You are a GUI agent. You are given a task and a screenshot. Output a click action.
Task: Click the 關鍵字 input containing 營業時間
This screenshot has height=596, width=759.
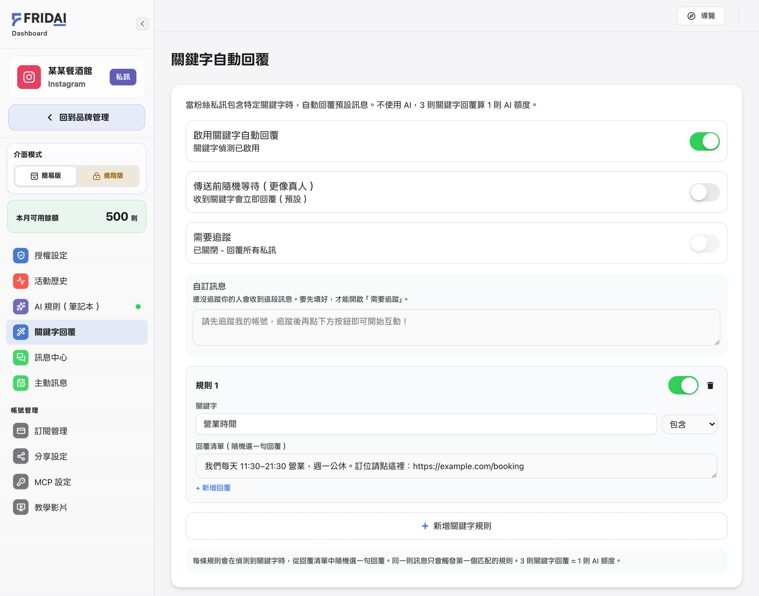point(426,424)
